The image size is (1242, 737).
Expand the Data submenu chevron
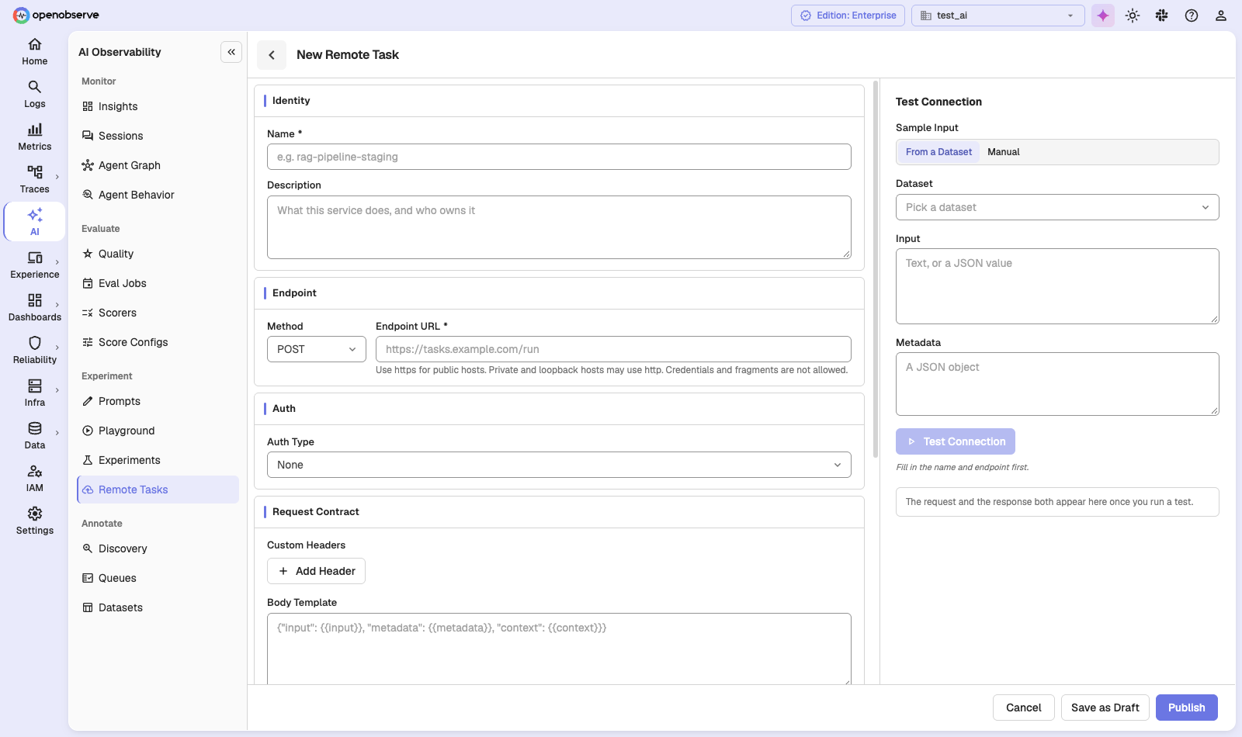(x=57, y=433)
